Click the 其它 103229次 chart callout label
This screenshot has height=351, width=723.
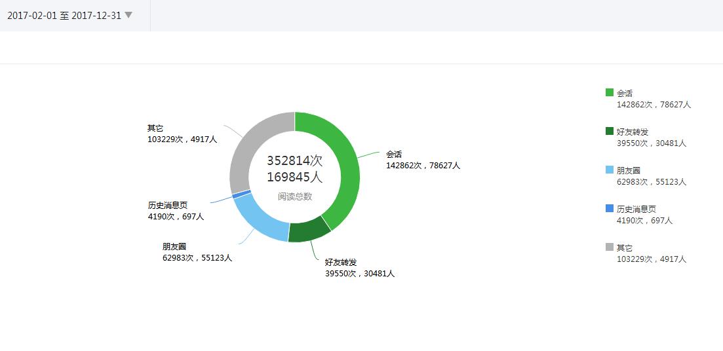[182, 134]
